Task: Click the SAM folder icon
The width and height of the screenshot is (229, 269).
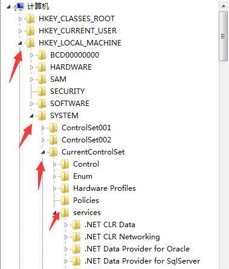Action: click(x=42, y=79)
